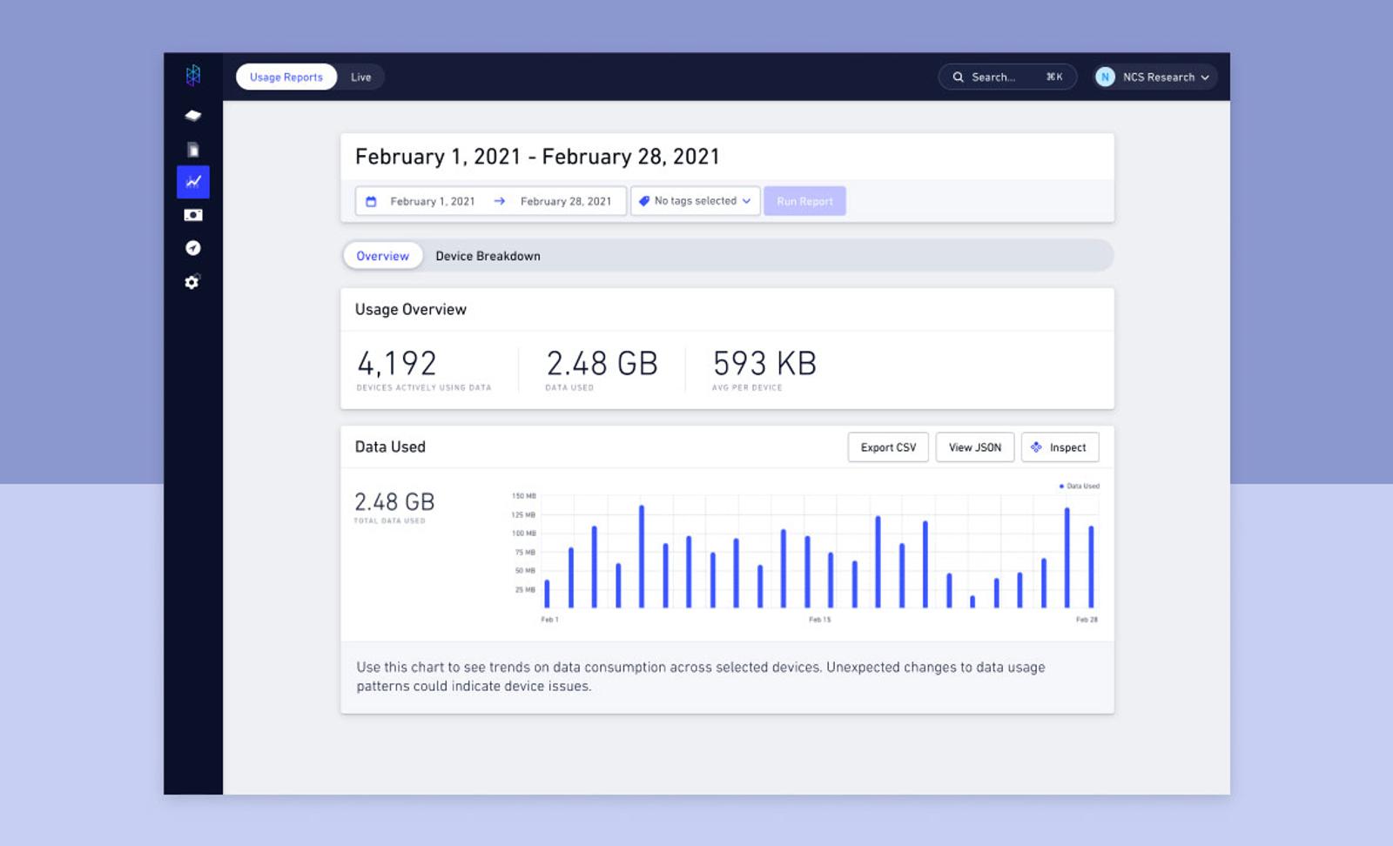The width and height of the screenshot is (1393, 846).
Task: Focus the Search field
Action: coord(1007,77)
